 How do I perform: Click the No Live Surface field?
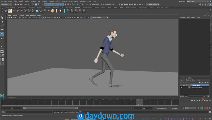(94, 5)
